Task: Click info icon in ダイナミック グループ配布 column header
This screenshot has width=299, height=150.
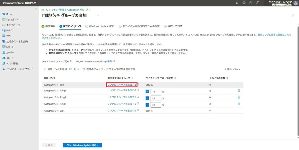Action: tap(175, 78)
